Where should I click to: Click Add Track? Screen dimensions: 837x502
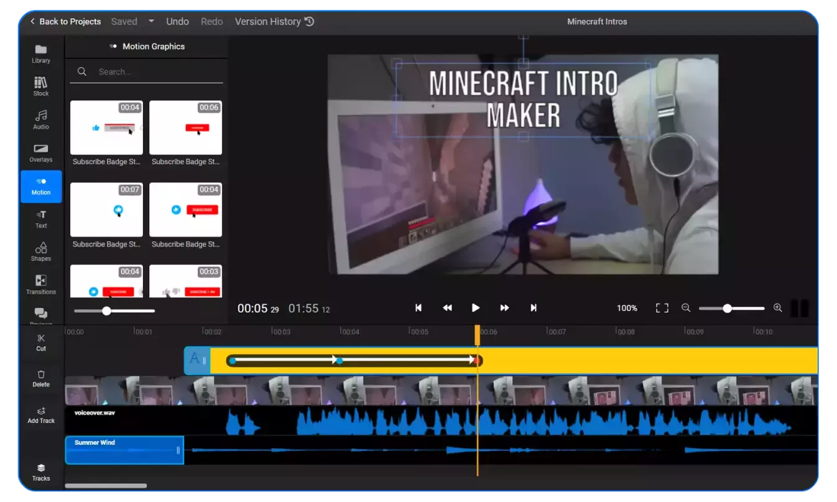tap(41, 414)
